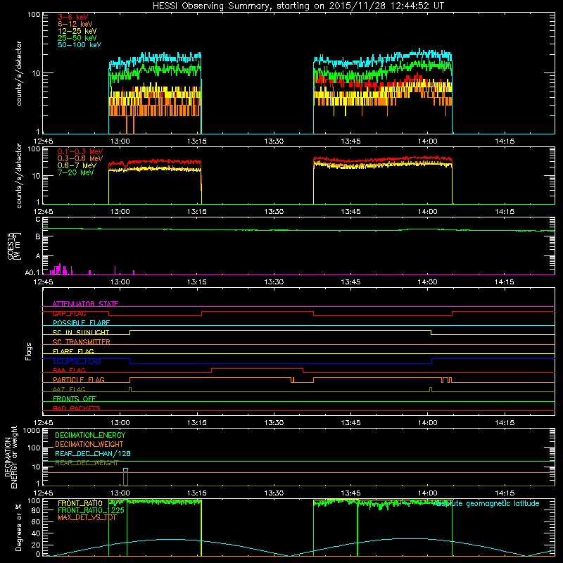Viewport: 563px width, 563px height.
Task: Select the 0.3-0.8 MeV legend entry
Action: tap(80, 158)
